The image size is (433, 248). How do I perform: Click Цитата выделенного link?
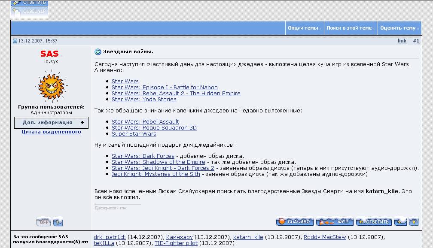(52, 132)
